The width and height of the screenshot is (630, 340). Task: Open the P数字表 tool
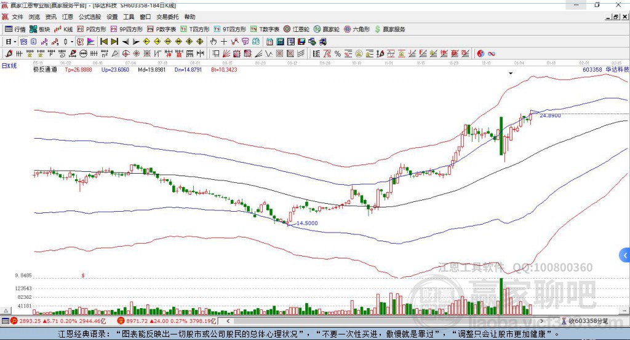point(162,29)
